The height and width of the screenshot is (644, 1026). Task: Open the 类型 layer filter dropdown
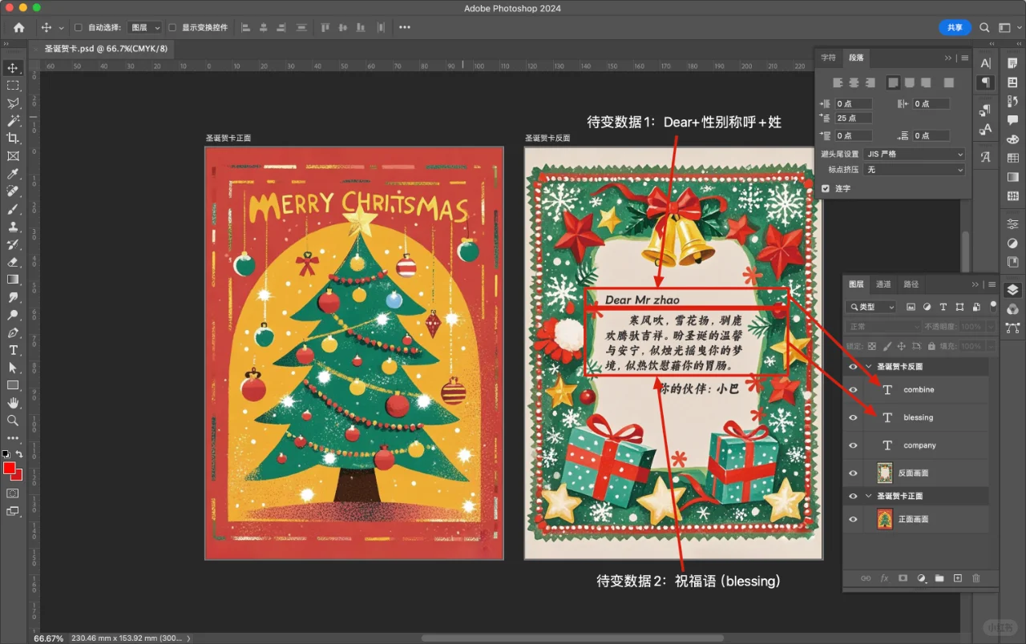[x=872, y=307]
